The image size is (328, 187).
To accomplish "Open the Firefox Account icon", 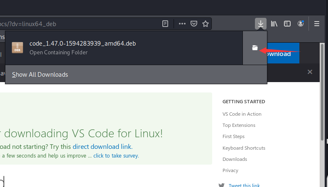I will pos(301,24).
